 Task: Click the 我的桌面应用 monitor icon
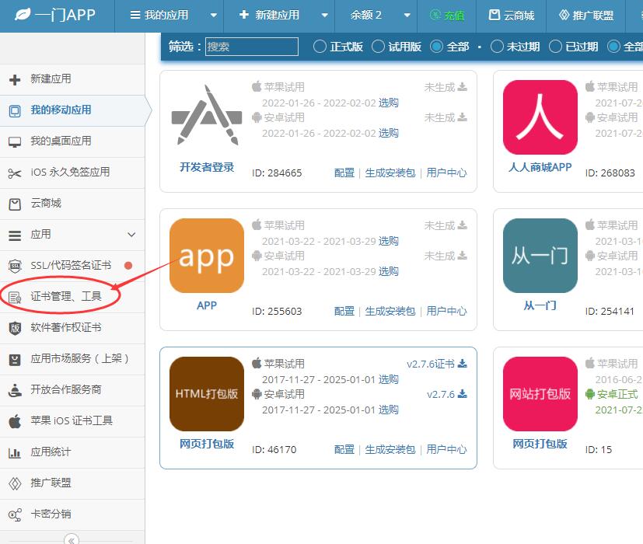15,142
